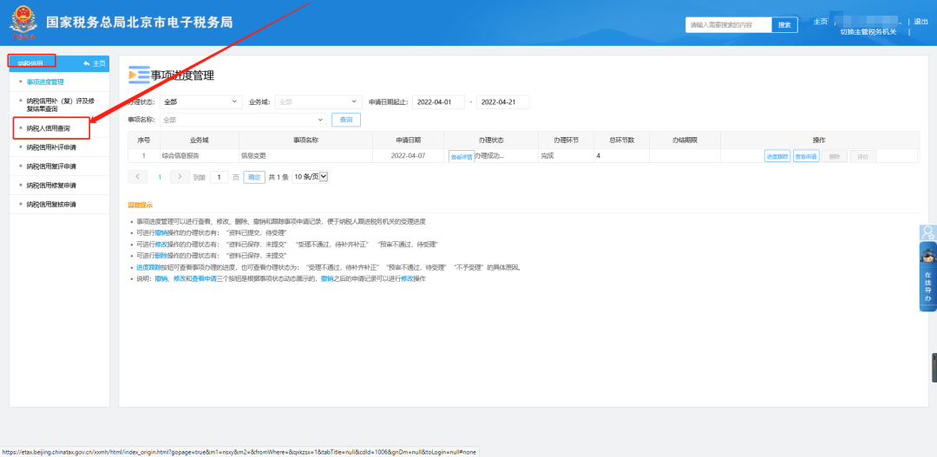
Task: Click the user avatar icon on right edge
Action: point(927,232)
